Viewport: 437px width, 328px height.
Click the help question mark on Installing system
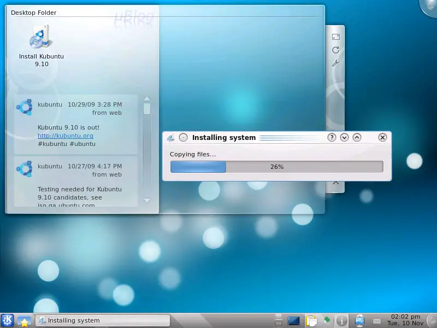click(x=332, y=137)
